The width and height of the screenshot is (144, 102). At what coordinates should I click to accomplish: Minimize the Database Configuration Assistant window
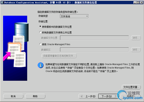[x=135, y=3]
